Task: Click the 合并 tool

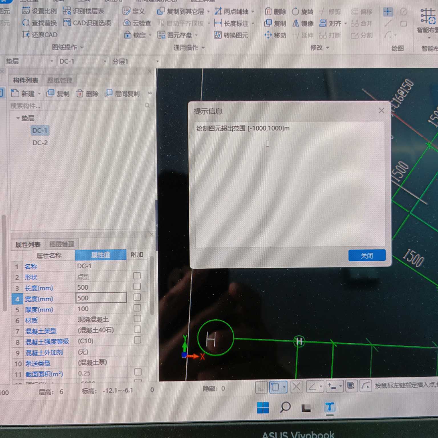Action: 362,23
